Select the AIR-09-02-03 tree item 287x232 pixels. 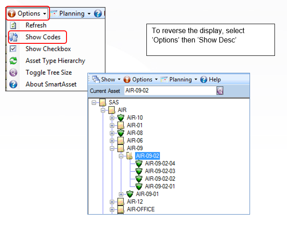tap(160, 171)
